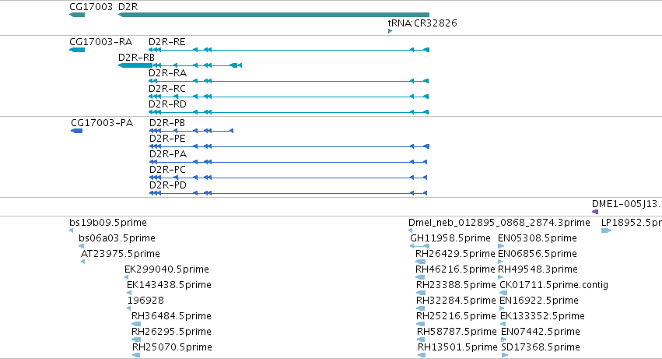The width and height of the screenshot is (662, 359).
Task: Click the EN05308.5prime EST label
Action: coord(538,238)
